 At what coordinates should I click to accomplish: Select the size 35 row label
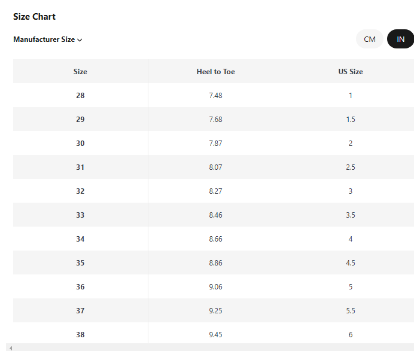coord(80,263)
